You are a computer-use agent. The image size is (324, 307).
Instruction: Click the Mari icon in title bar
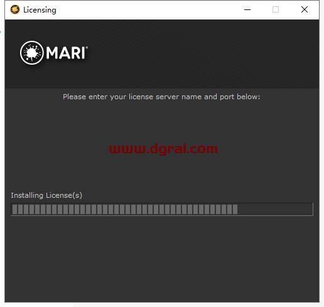tap(15, 9)
